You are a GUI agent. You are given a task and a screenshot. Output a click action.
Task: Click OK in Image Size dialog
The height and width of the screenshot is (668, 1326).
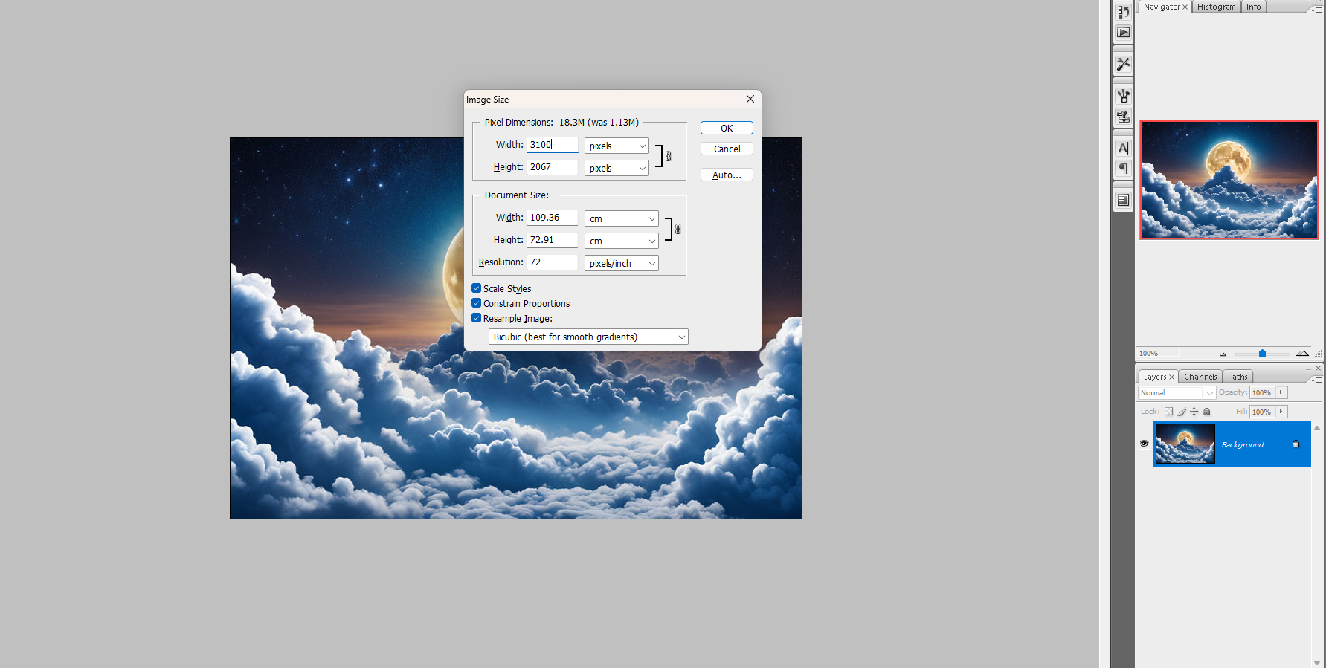tap(727, 129)
